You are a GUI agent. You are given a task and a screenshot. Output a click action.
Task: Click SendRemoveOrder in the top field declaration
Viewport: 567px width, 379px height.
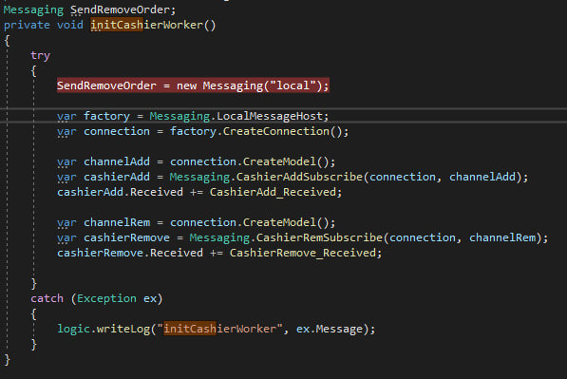pyautogui.click(x=120, y=9)
